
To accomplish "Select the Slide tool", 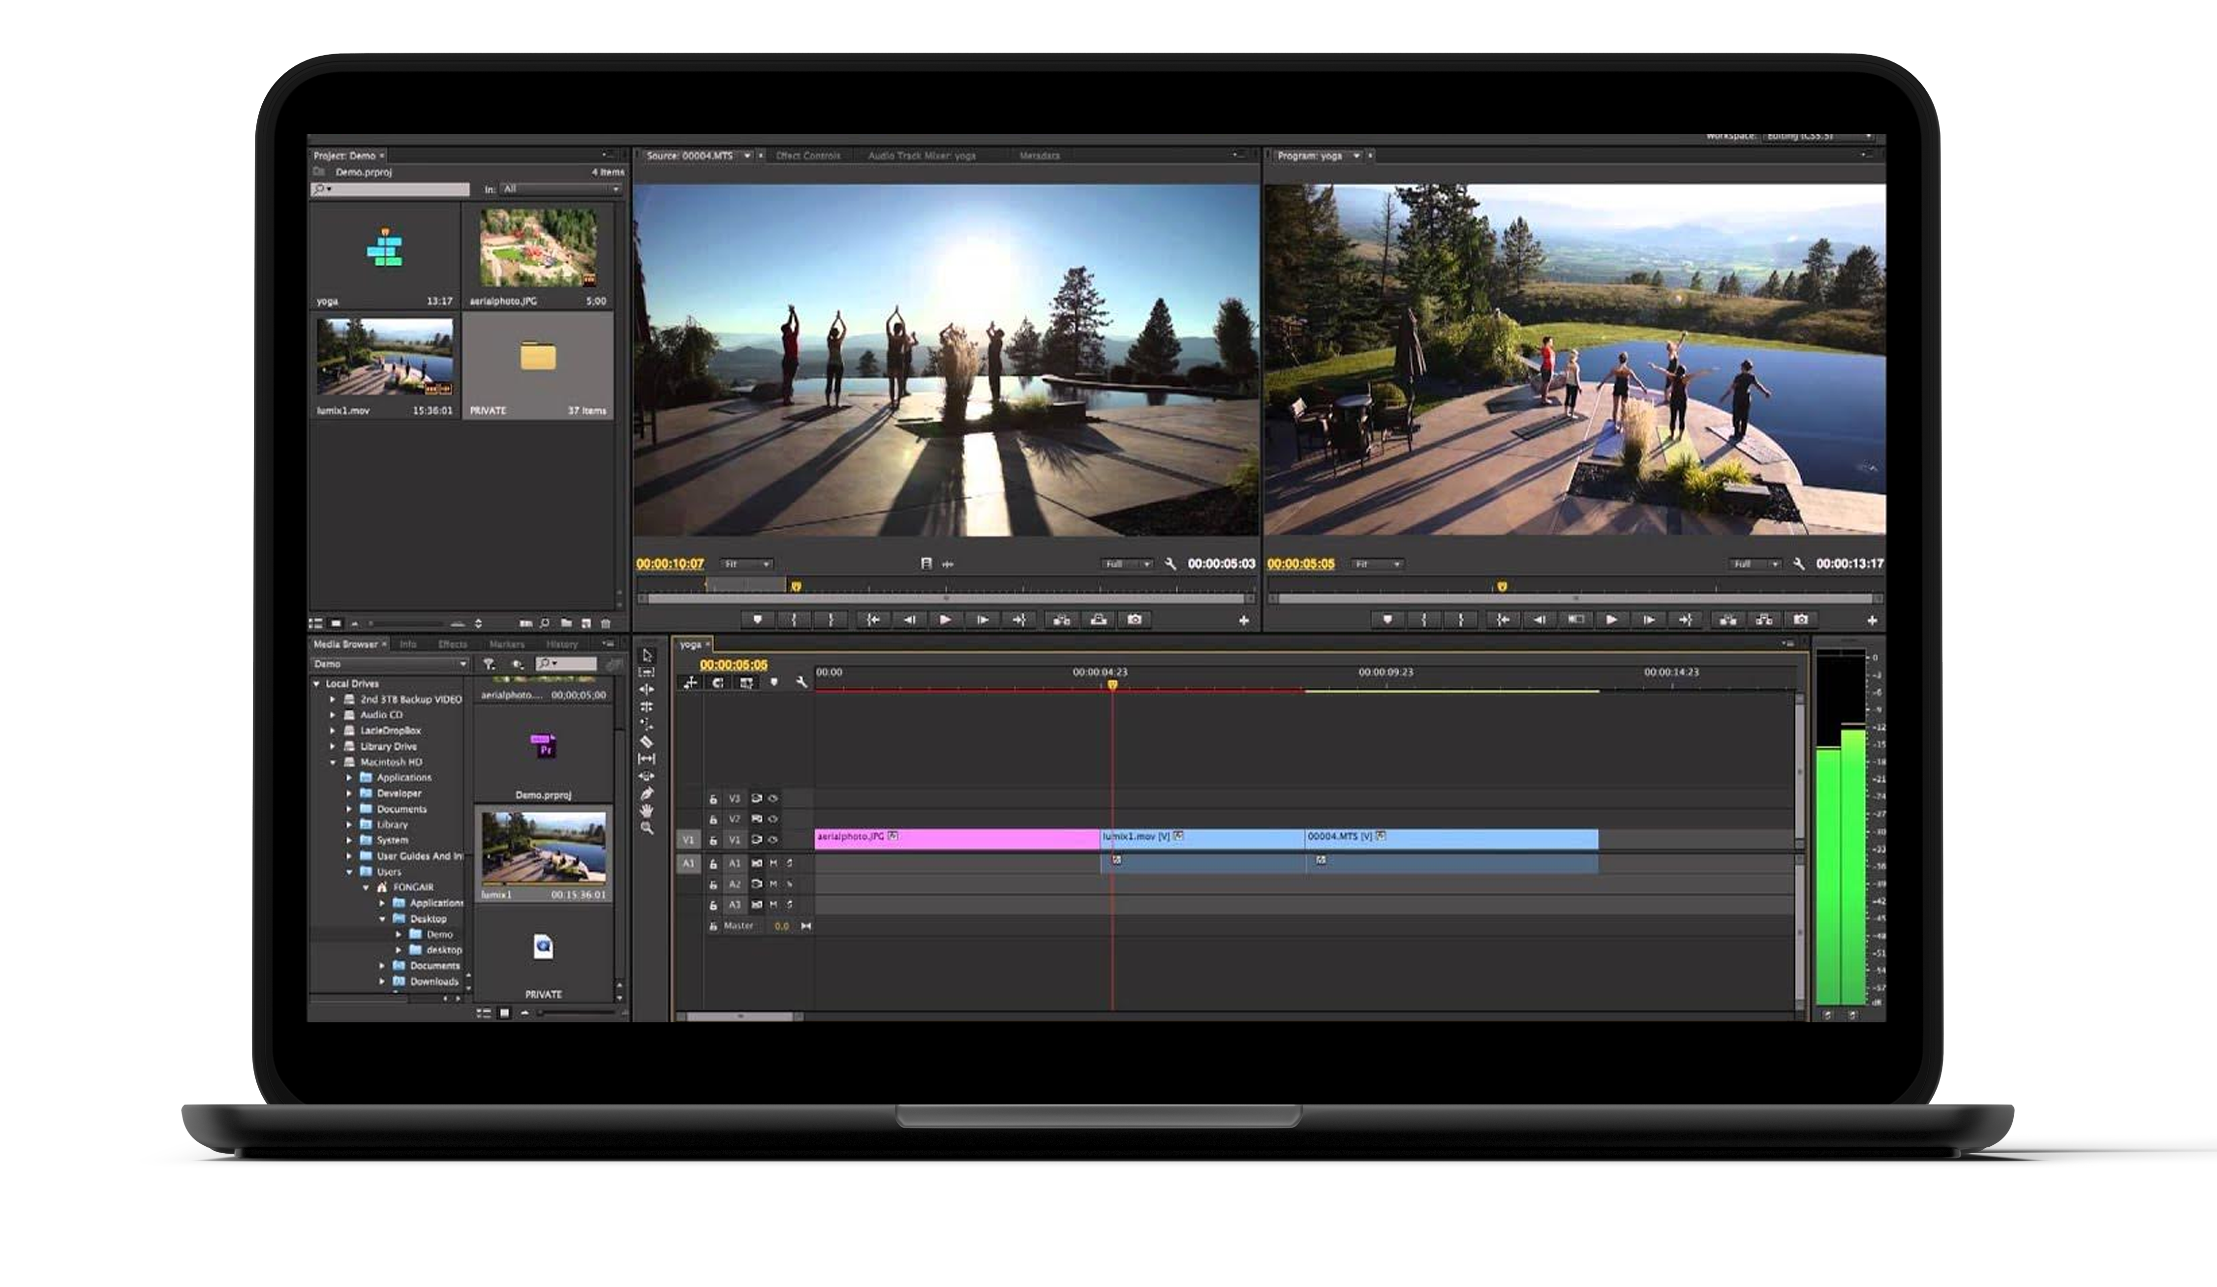I will [x=647, y=776].
